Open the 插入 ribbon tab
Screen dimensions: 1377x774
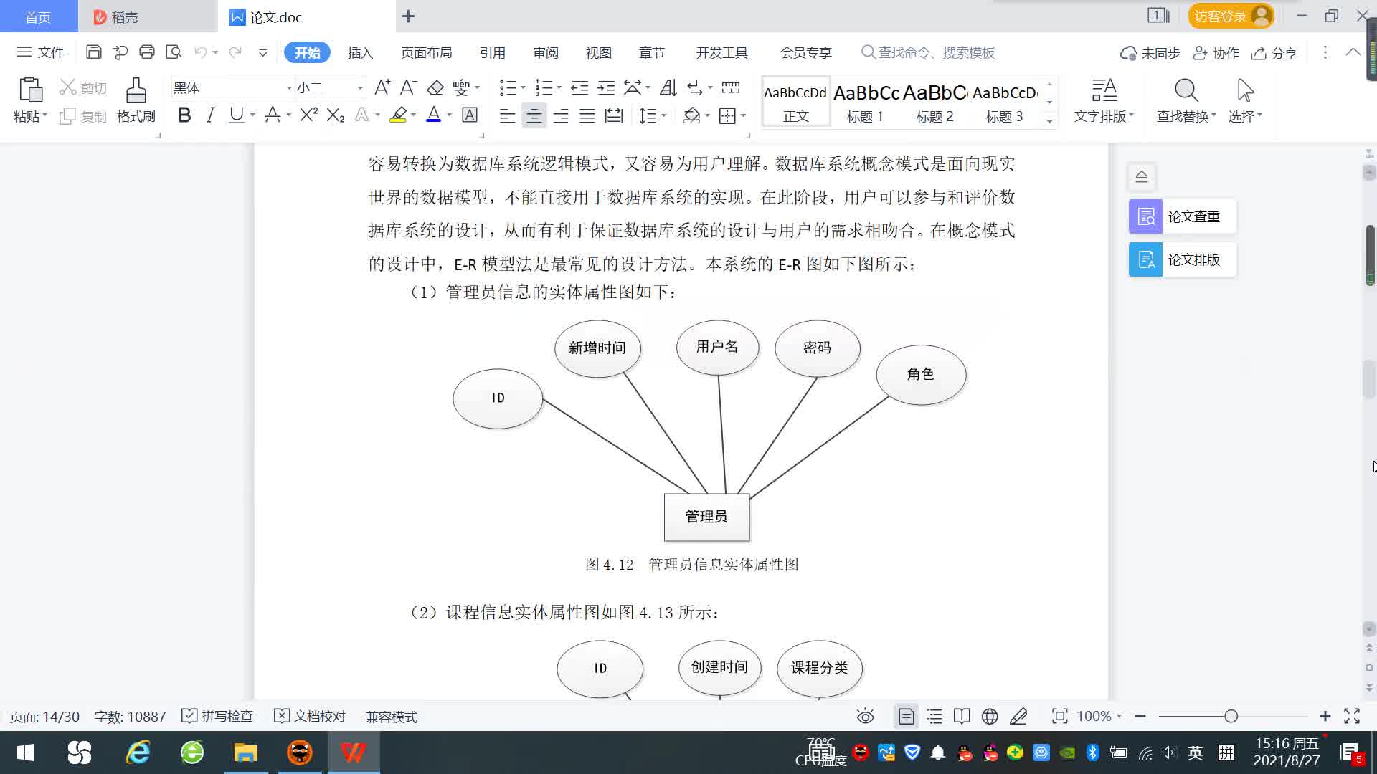click(x=360, y=53)
